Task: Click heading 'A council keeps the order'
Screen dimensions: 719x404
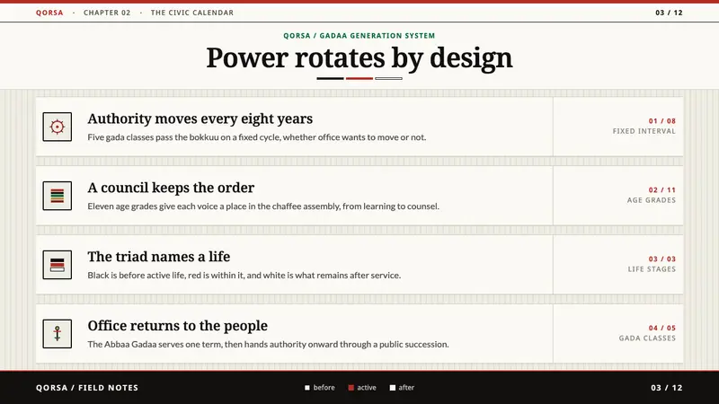Action: click(171, 188)
